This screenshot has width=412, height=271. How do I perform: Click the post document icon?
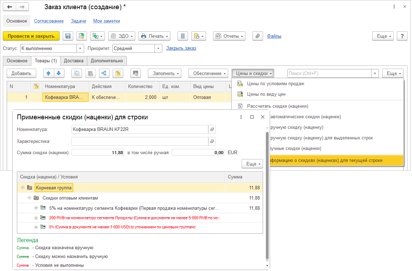coord(82,36)
